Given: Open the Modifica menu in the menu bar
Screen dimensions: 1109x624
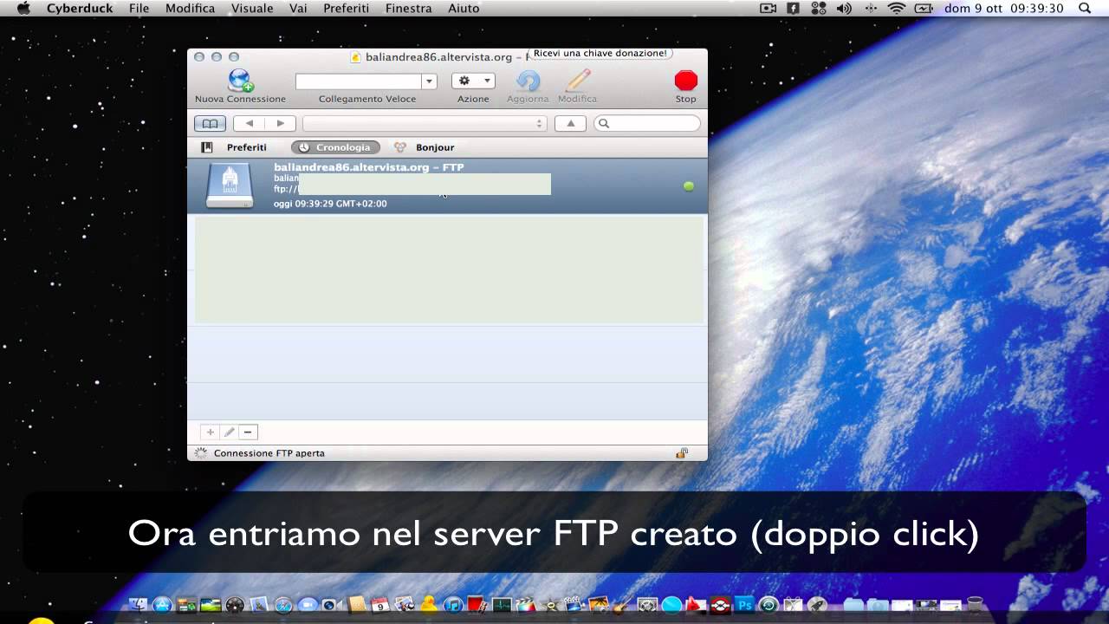Looking at the screenshot, I should [x=190, y=8].
